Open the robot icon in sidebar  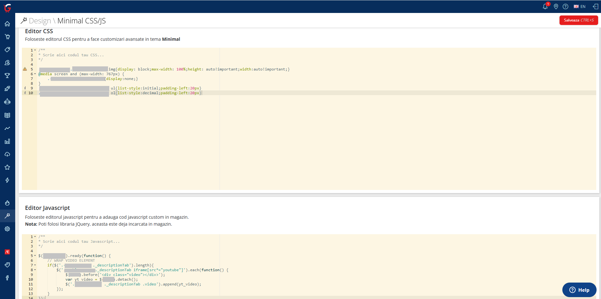[7, 101]
